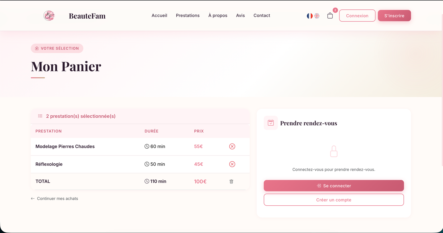Open the Avis section

coord(240,15)
